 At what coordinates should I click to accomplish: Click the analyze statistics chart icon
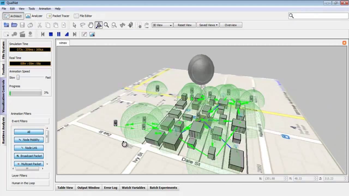click(92, 34)
